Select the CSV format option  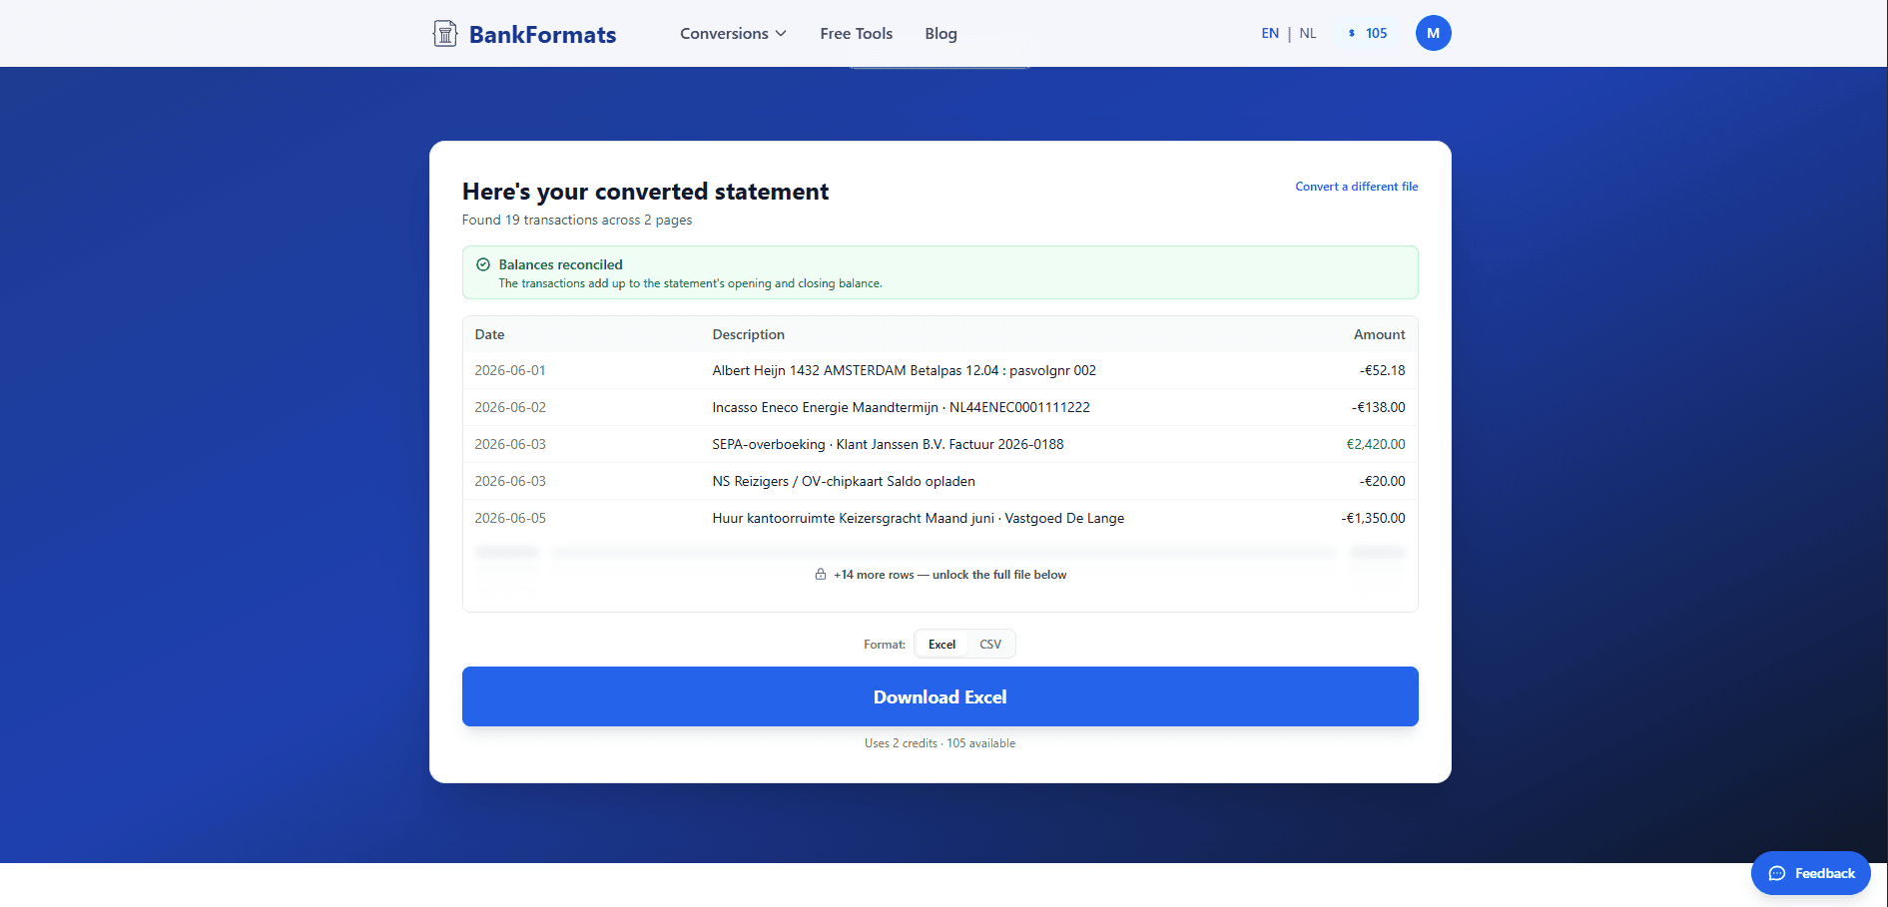[990, 645]
